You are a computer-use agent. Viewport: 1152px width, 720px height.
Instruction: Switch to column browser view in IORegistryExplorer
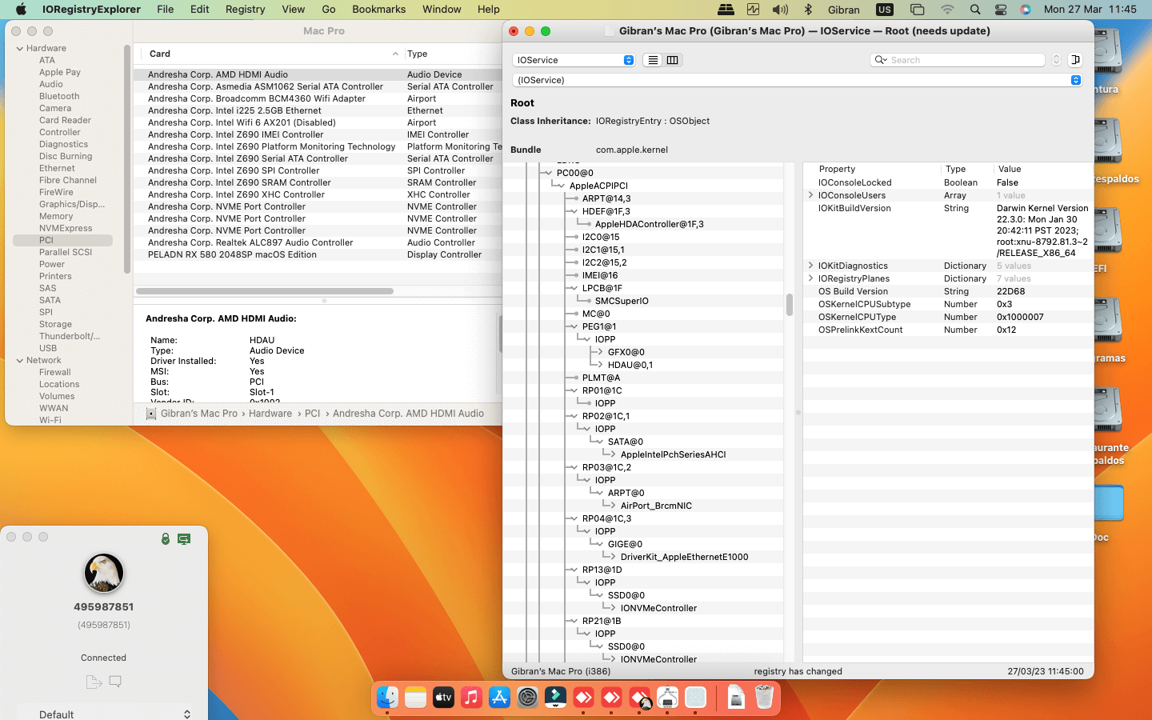point(672,60)
